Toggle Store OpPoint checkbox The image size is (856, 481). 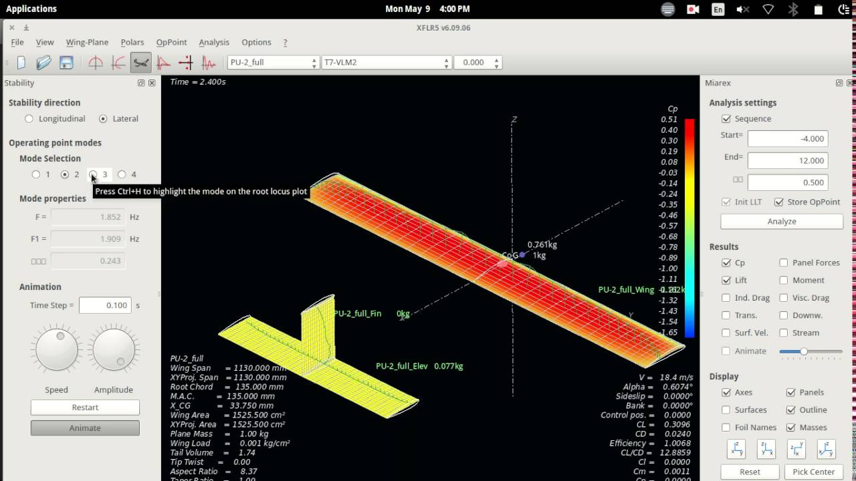779,202
